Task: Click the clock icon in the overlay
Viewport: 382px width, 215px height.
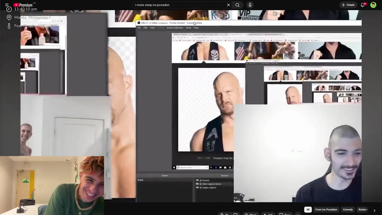Action: coord(9,9)
